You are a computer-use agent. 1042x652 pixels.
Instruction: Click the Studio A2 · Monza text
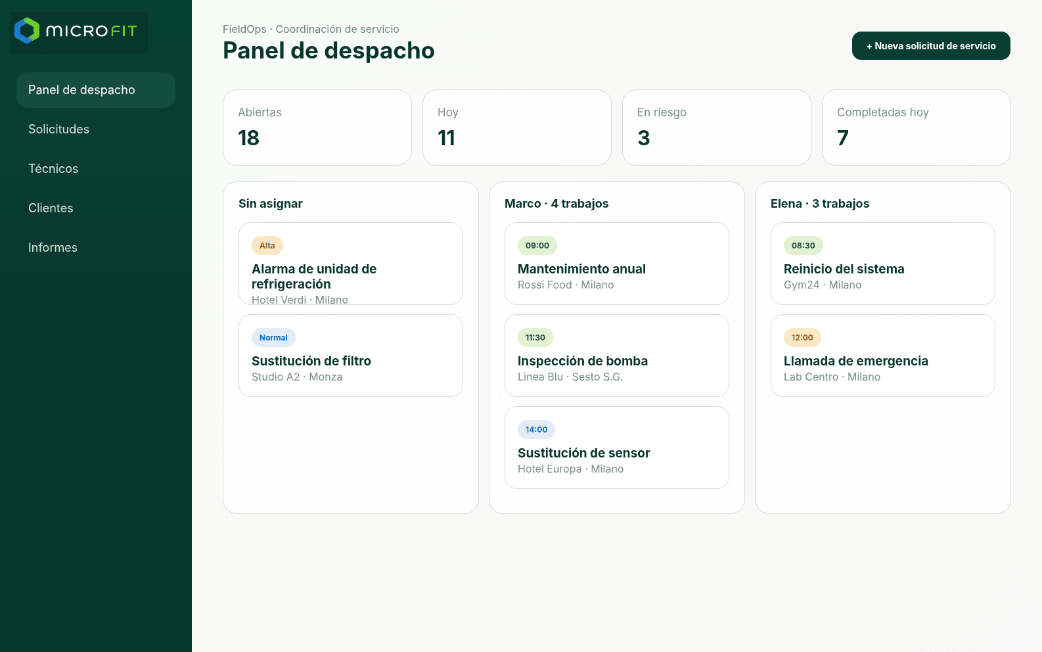(297, 377)
